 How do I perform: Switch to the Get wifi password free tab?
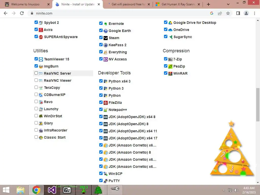pyautogui.click(x=128, y=4)
